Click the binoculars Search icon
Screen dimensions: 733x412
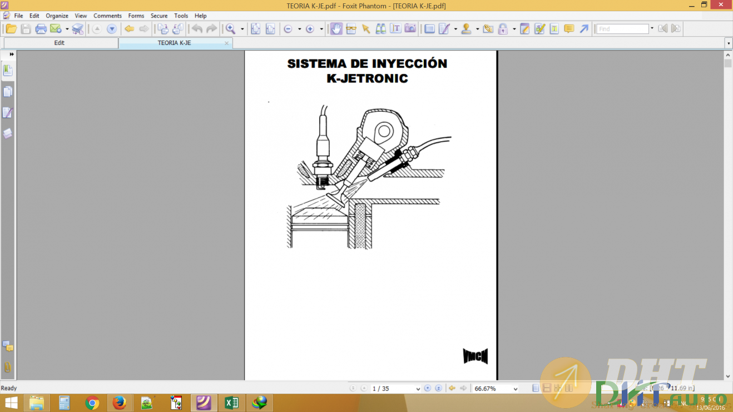click(381, 29)
